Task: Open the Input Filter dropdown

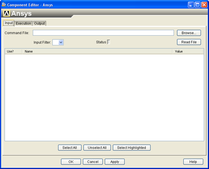Action: click(58, 42)
